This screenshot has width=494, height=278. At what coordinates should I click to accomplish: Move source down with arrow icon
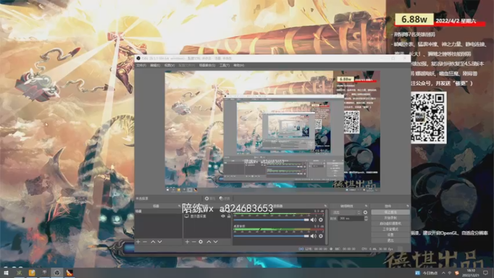point(216,242)
